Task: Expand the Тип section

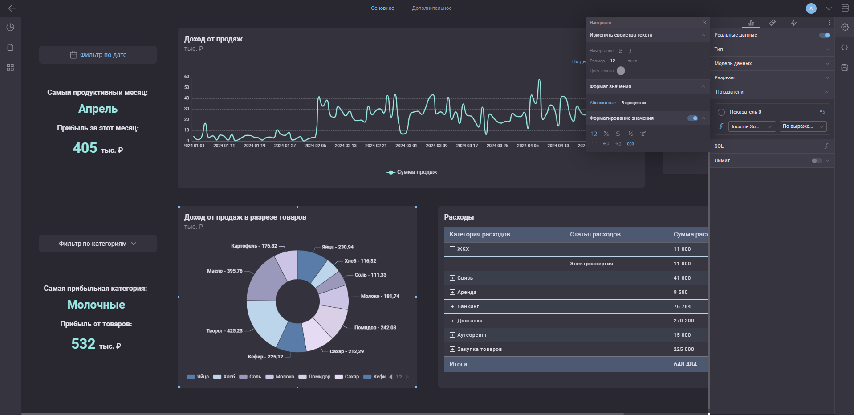Action: point(772,49)
